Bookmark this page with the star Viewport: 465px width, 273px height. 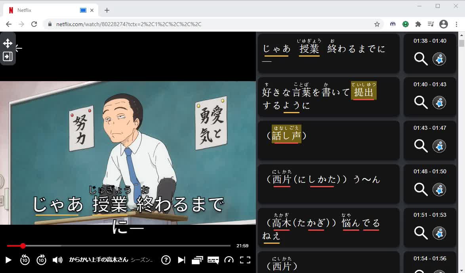click(x=377, y=24)
